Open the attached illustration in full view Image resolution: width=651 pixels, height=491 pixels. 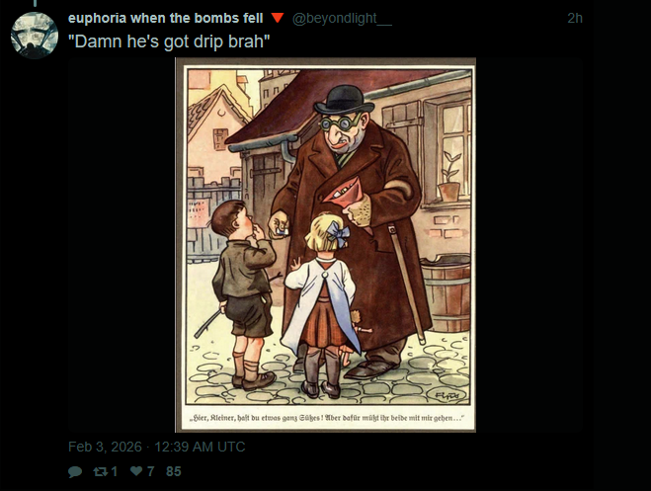point(326,245)
